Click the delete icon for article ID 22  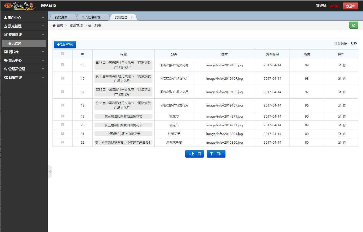[x=344, y=142]
